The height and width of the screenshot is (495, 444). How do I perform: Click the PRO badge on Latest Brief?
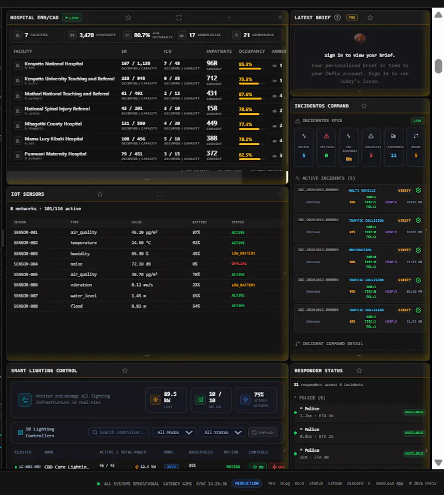pyautogui.click(x=352, y=18)
